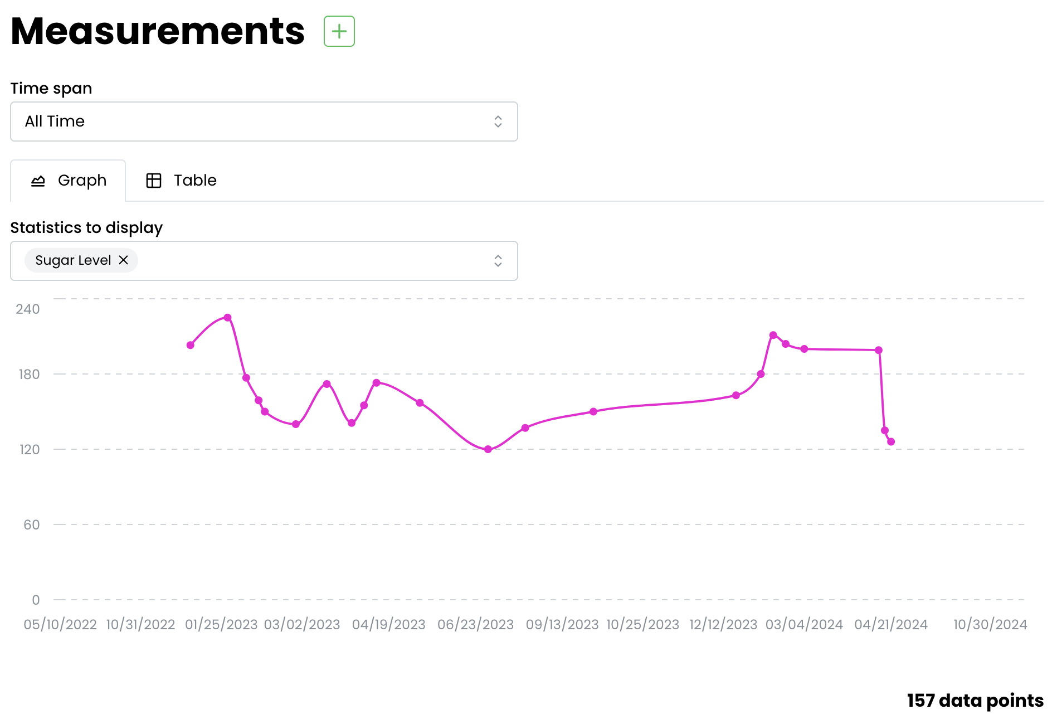Select the Graph tab
Viewport: 1062px width, 719px height.
pyautogui.click(x=68, y=181)
